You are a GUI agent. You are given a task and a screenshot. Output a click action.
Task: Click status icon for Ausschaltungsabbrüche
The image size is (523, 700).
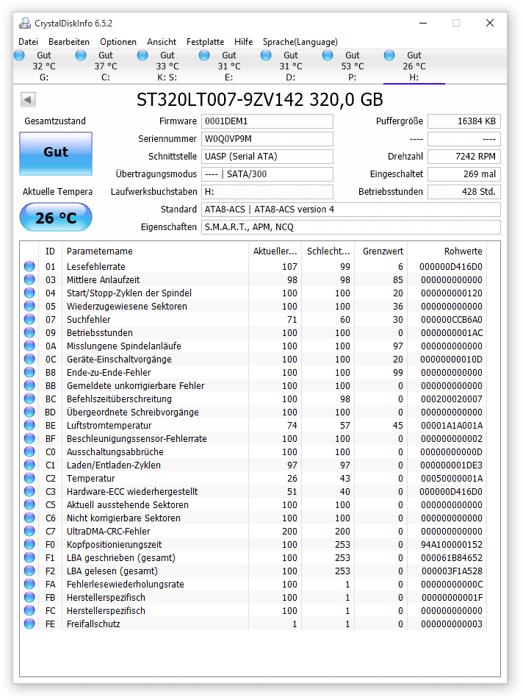click(29, 451)
